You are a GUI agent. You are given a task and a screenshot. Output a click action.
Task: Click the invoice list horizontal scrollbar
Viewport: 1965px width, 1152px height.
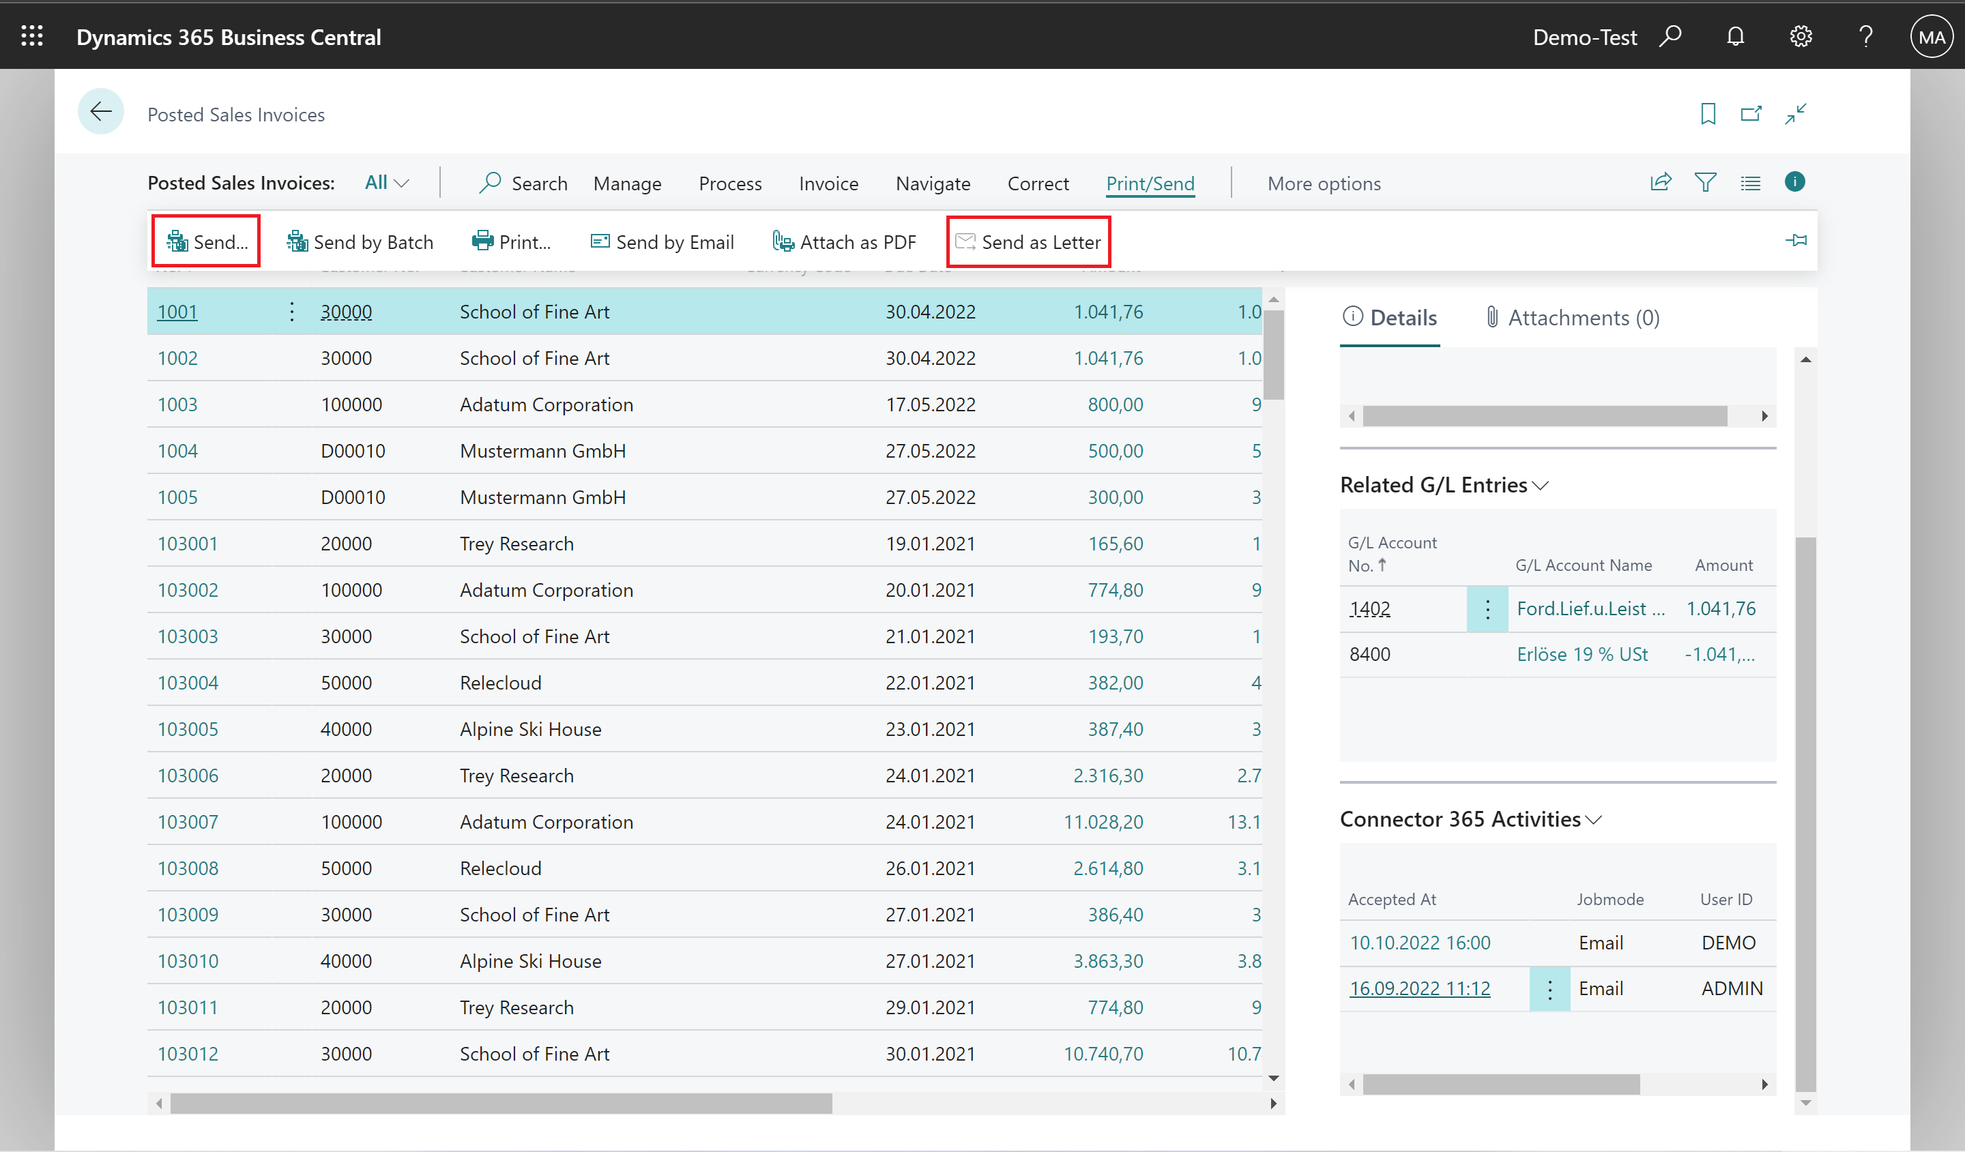(501, 1103)
